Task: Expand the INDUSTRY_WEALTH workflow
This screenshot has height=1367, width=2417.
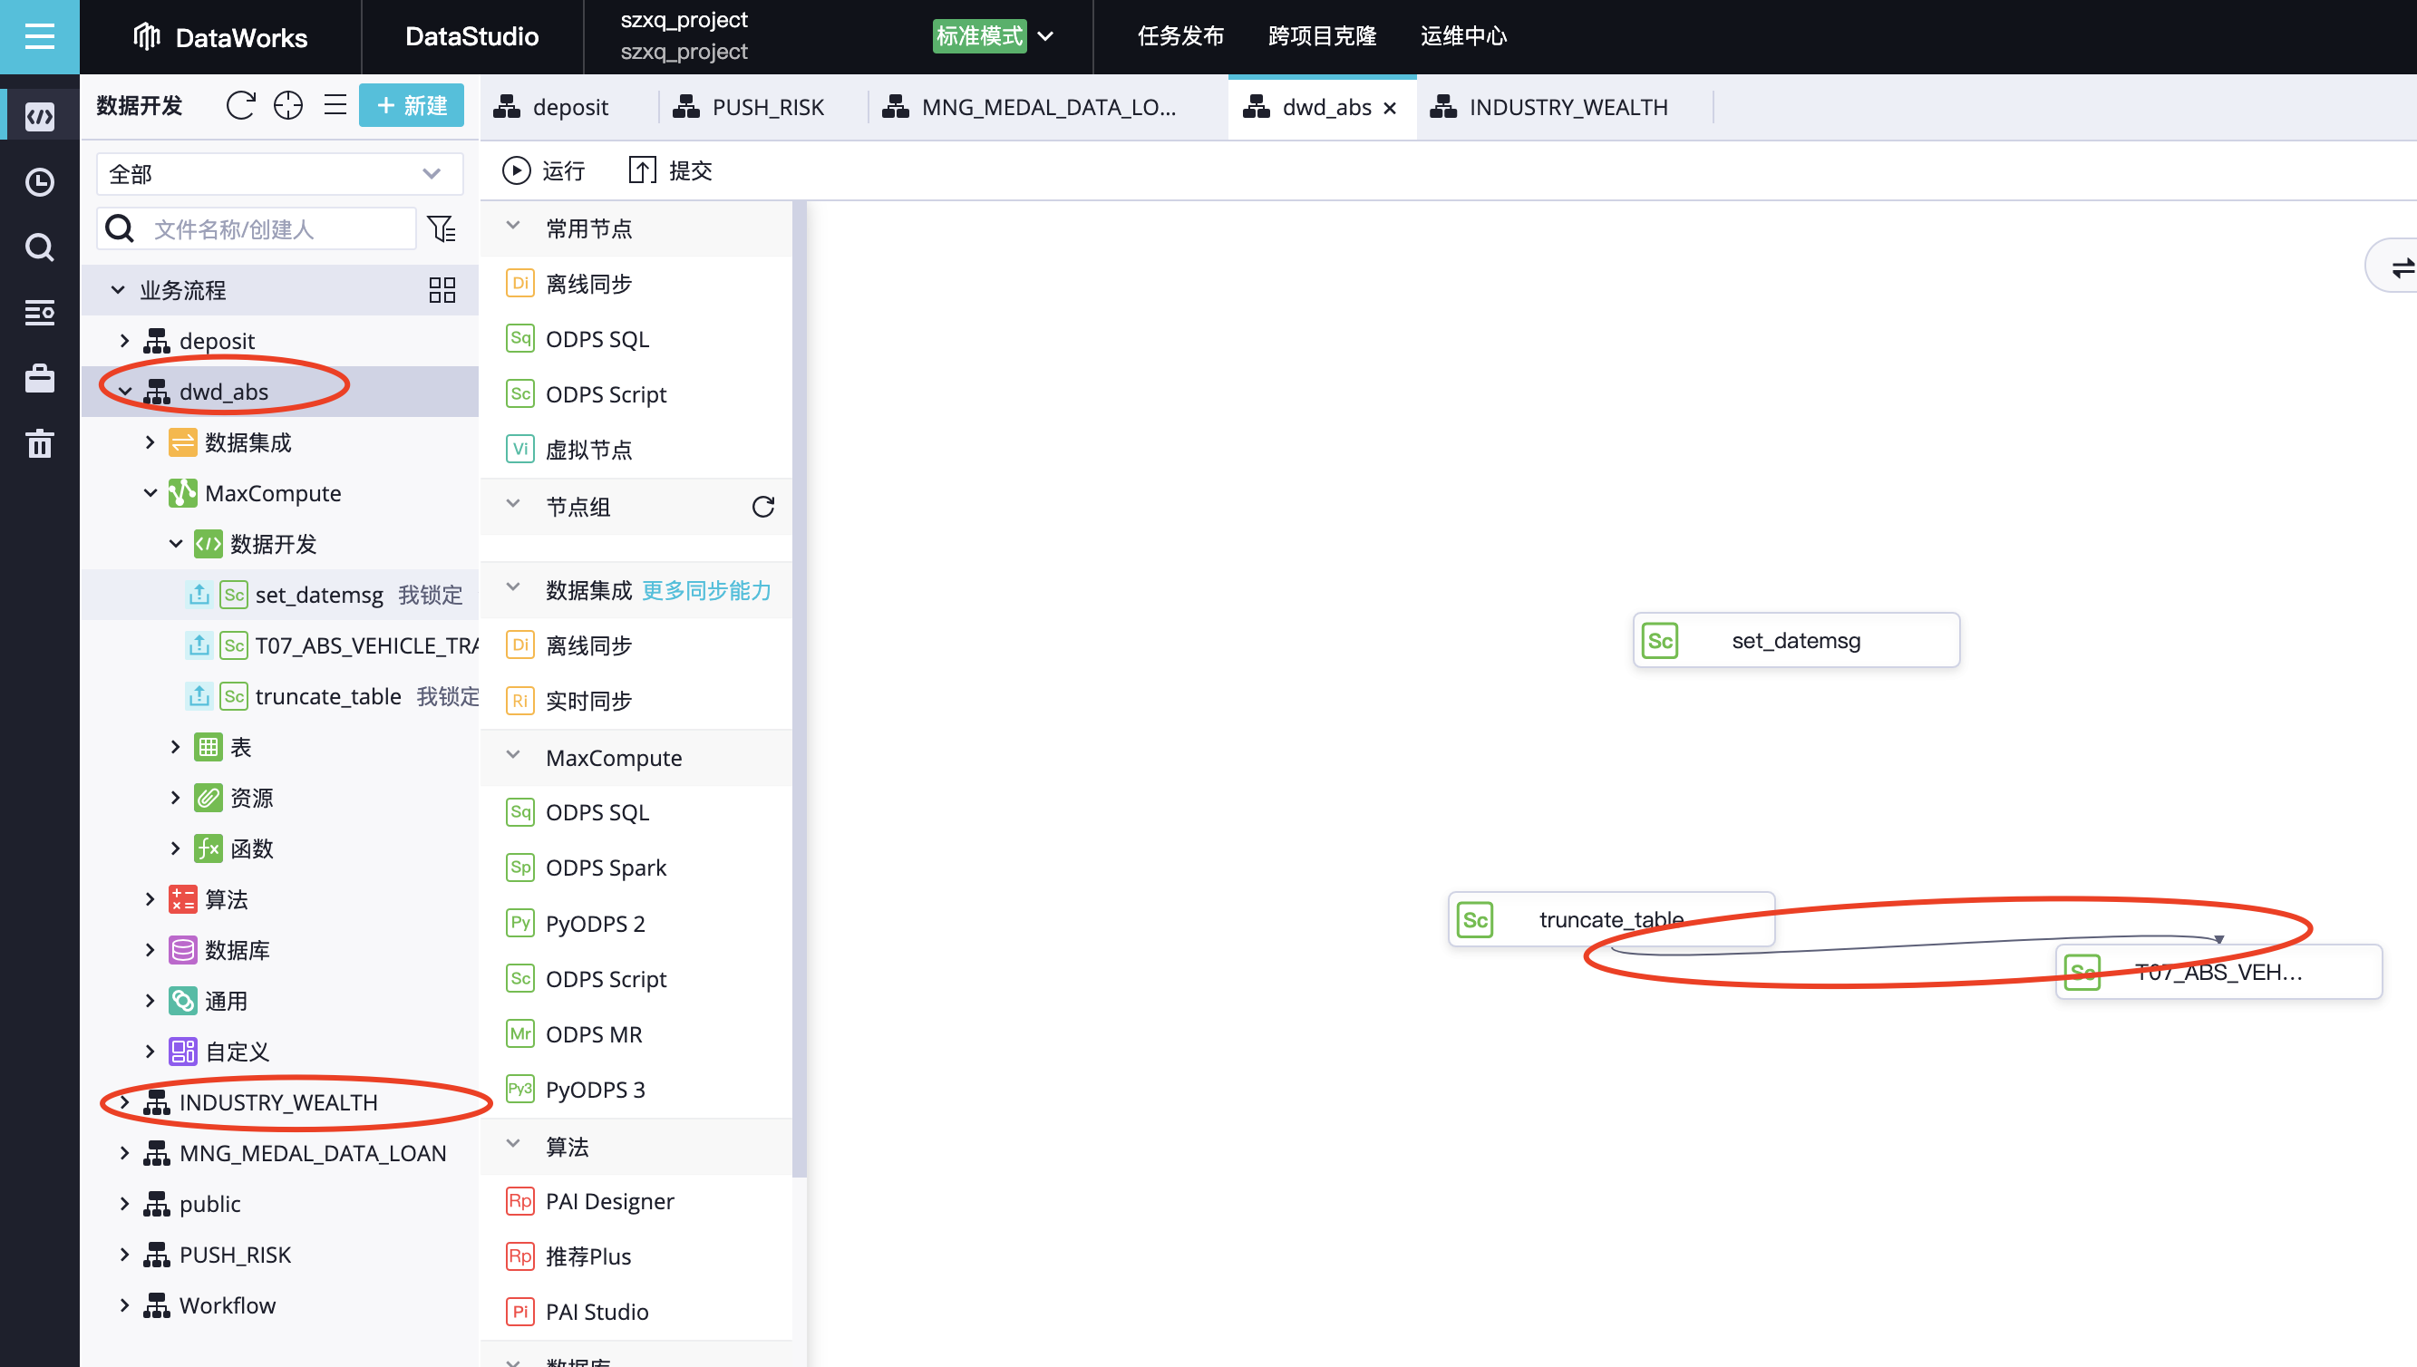Action: coord(125,1102)
